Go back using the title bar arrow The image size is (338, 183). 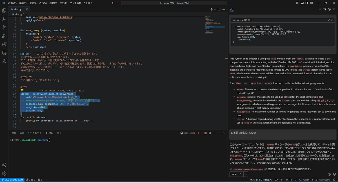click(x=113, y=3)
